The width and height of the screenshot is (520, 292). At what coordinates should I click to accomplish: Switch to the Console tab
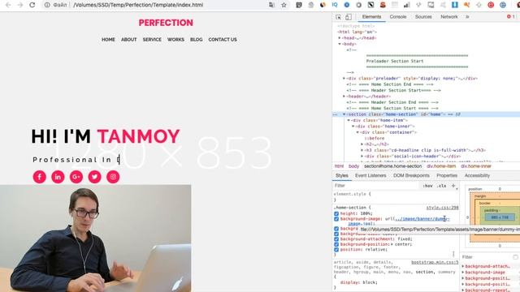[398, 16]
